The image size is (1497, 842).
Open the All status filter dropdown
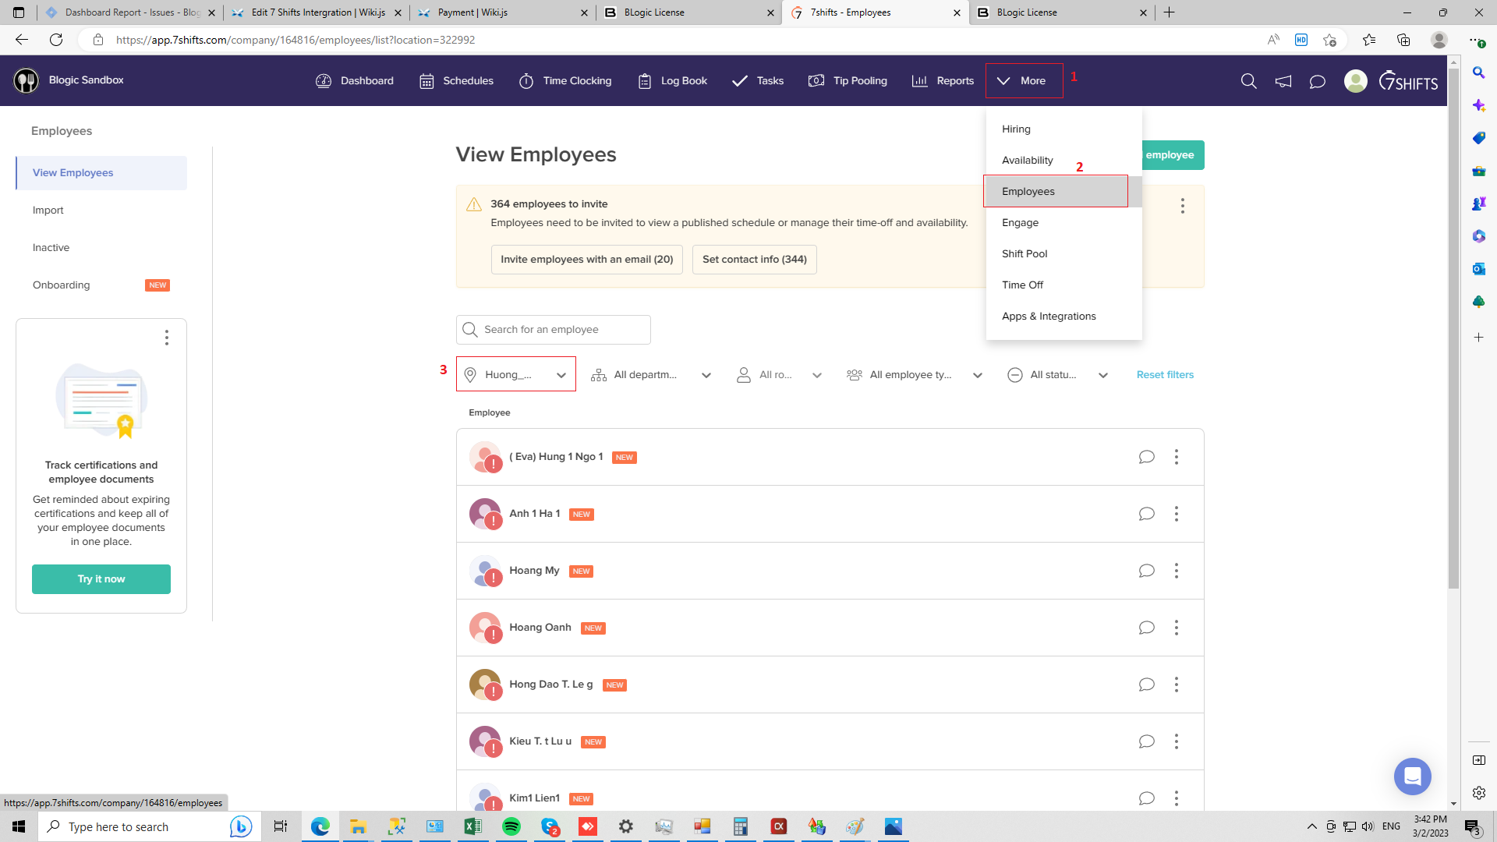point(1057,375)
